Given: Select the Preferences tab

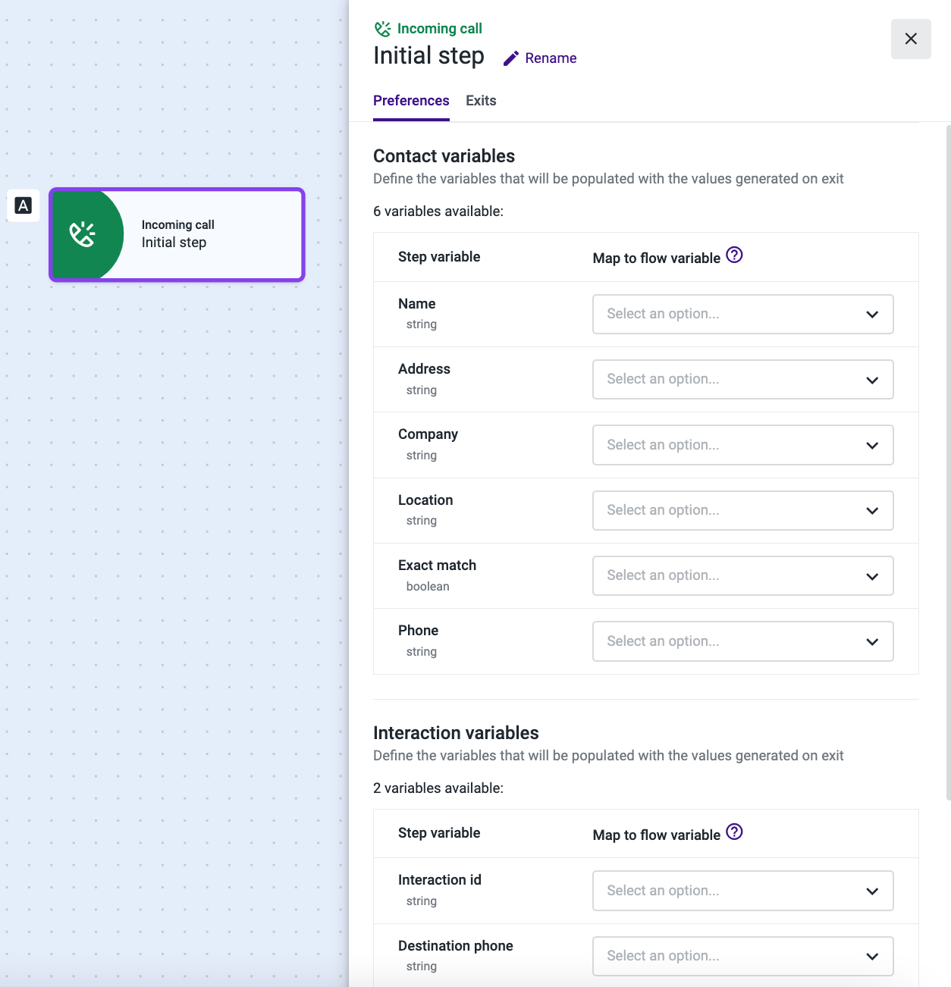Looking at the screenshot, I should coord(411,101).
